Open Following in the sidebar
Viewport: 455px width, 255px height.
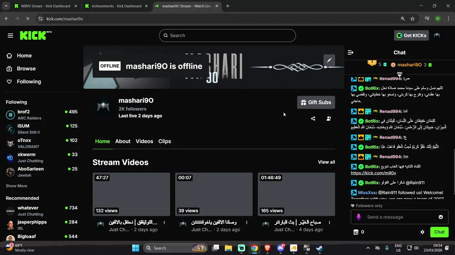pyautogui.click(x=24, y=81)
